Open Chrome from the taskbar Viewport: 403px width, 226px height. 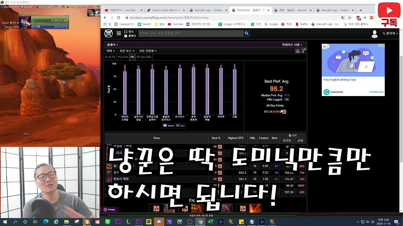coord(200,222)
